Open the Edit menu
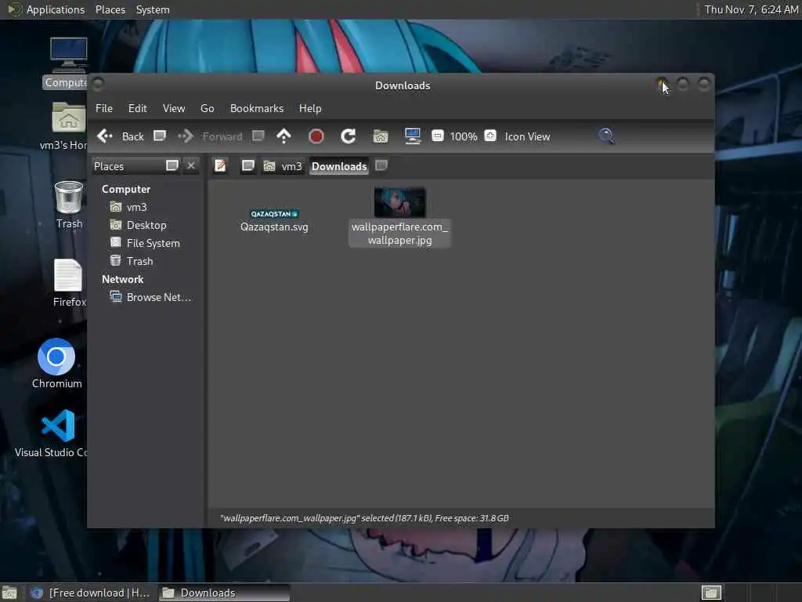 pyautogui.click(x=138, y=108)
